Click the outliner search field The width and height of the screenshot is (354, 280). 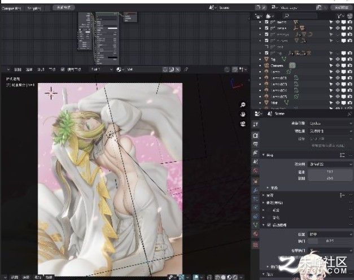coord(300,16)
